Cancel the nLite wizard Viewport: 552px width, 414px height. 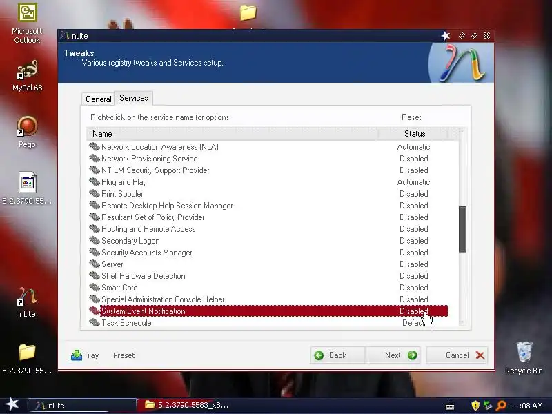pos(457,355)
